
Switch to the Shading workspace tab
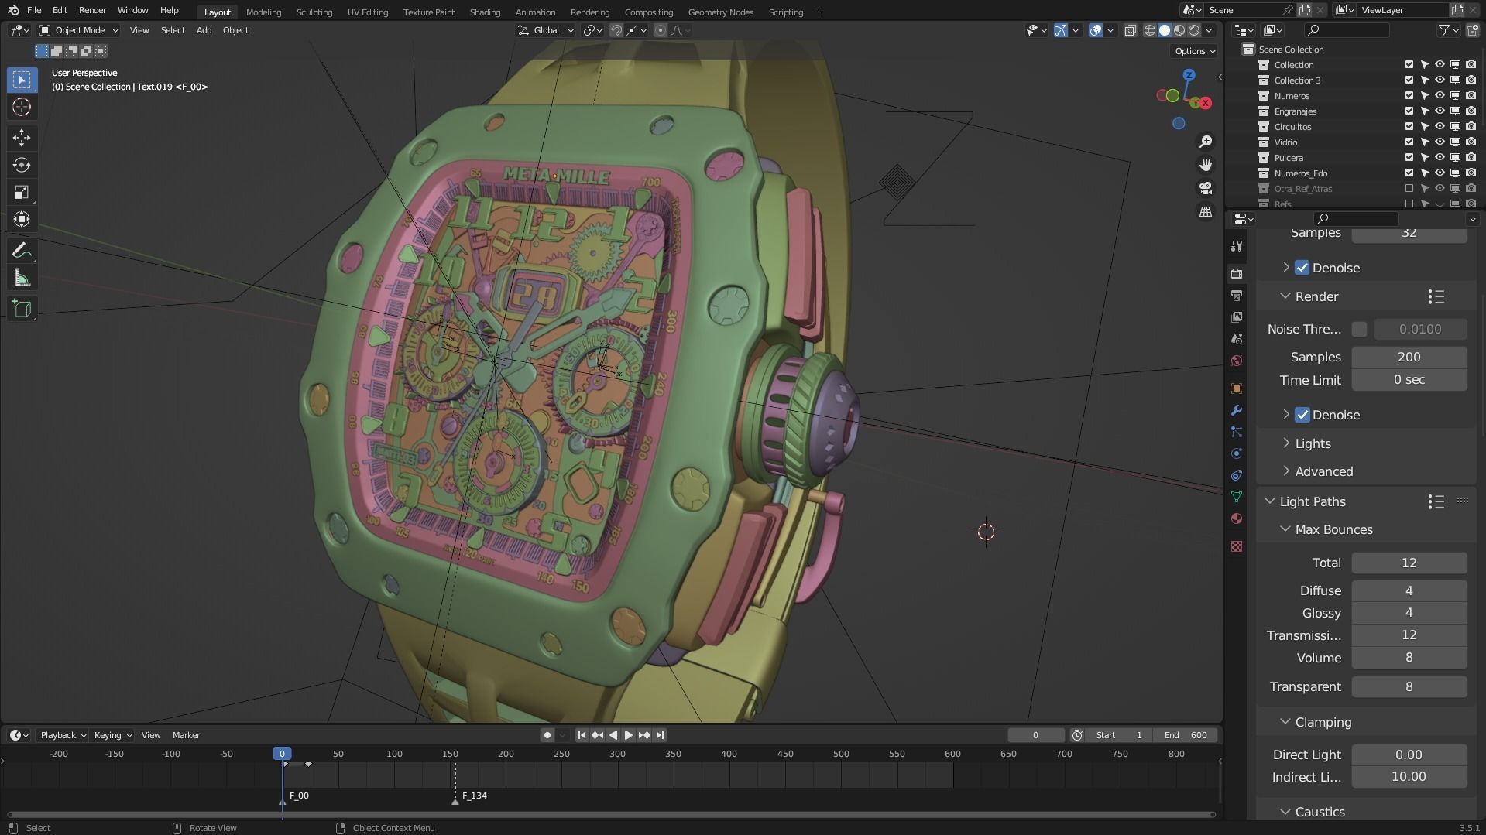pos(485,12)
